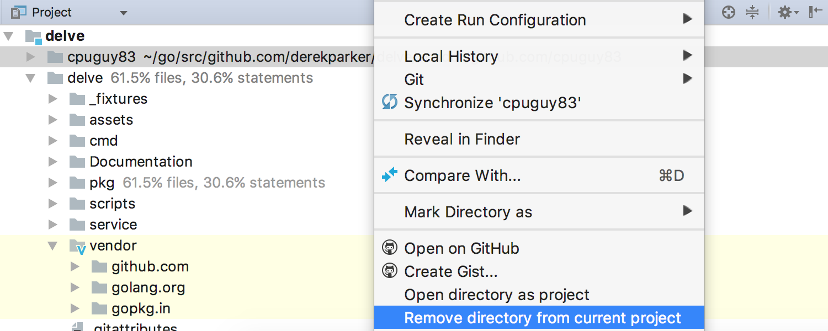The height and width of the screenshot is (331, 828).
Task: Click the Compare With arrows icon
Action: pyautogui.click(x=390, y=175)
